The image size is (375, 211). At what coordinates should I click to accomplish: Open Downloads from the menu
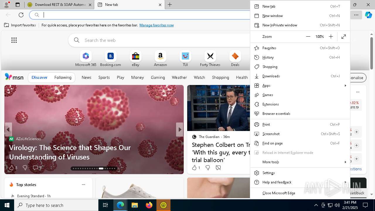pyautogui.click(x=300, y=76)
